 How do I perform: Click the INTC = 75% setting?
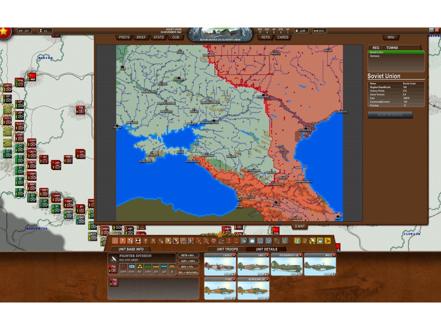click(x=188, y=267)
